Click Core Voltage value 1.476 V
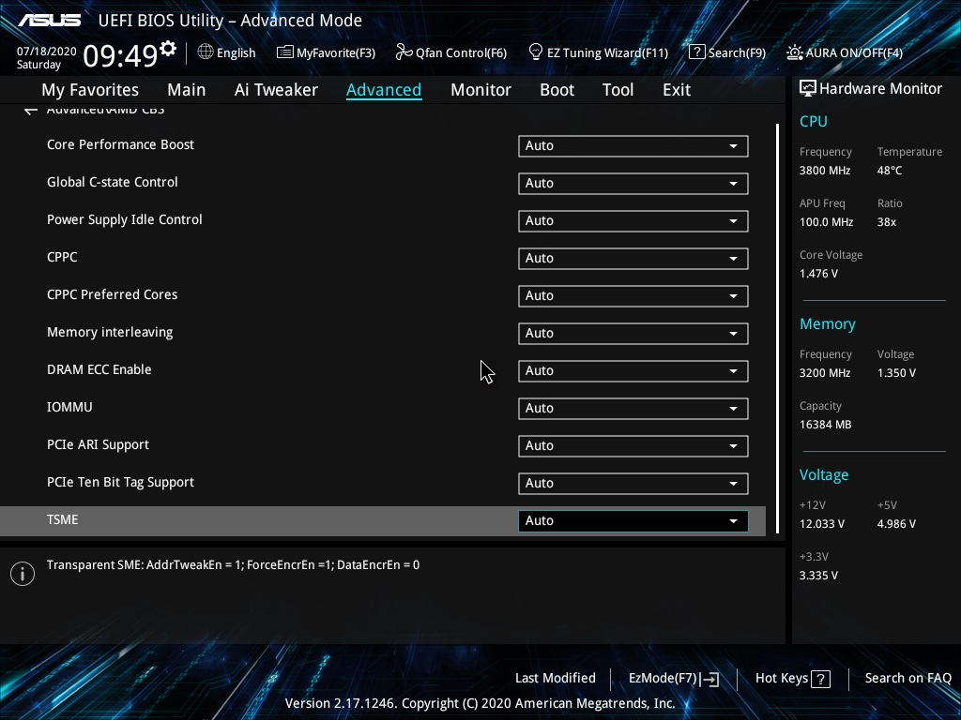 (x=818, y=274)
